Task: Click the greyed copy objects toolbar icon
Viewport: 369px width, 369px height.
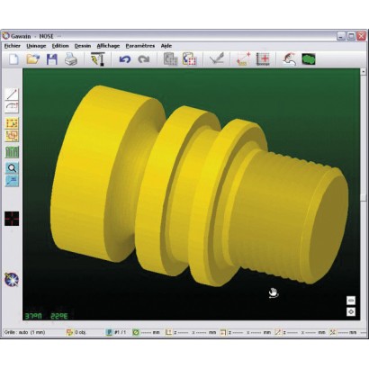Action: [170, 59]
